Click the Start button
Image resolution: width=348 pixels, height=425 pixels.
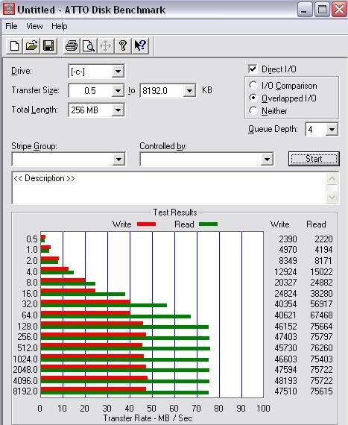click(314, 159)
